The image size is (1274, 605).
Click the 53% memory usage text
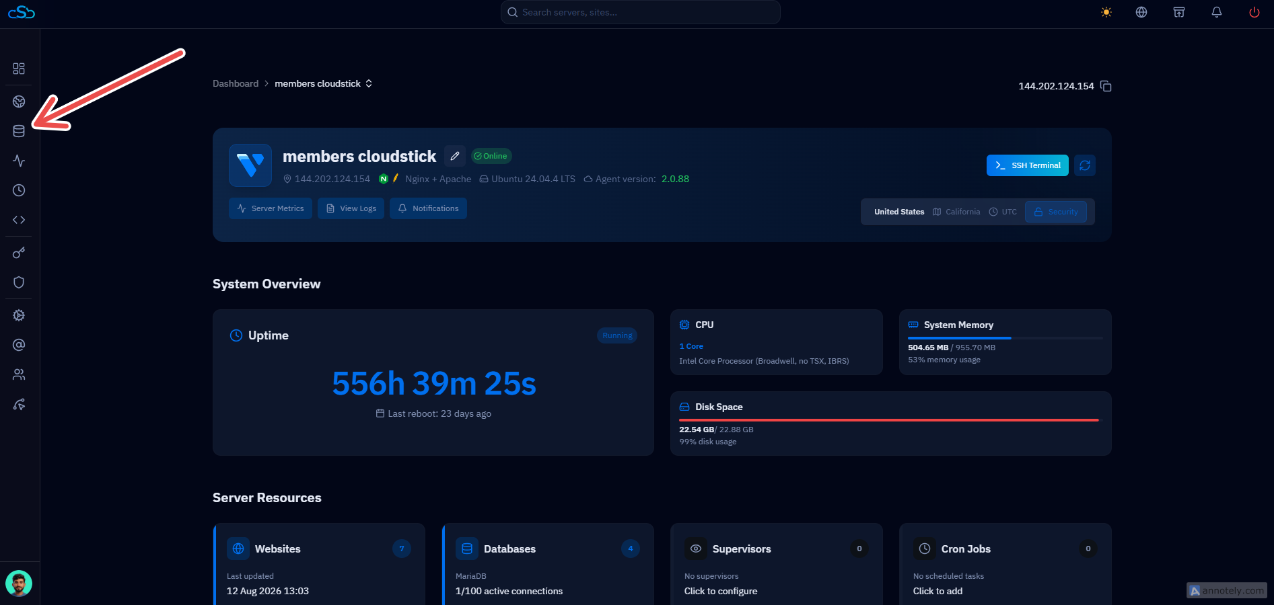click(944, 360)
